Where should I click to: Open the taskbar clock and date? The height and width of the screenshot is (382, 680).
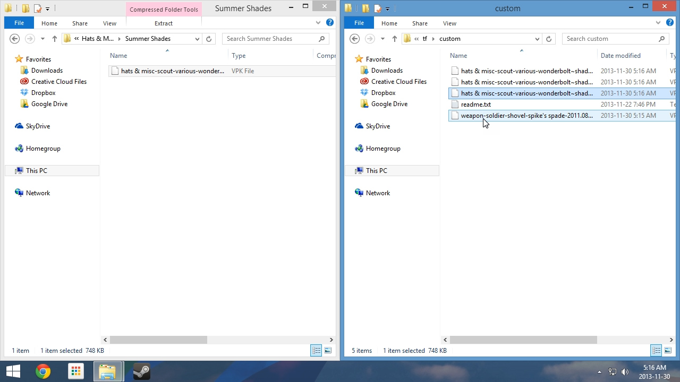tap(654, 372)
